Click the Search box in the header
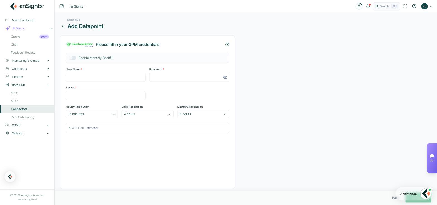The image size is (437, 205). pyautogui.click(x=387, y=6)
